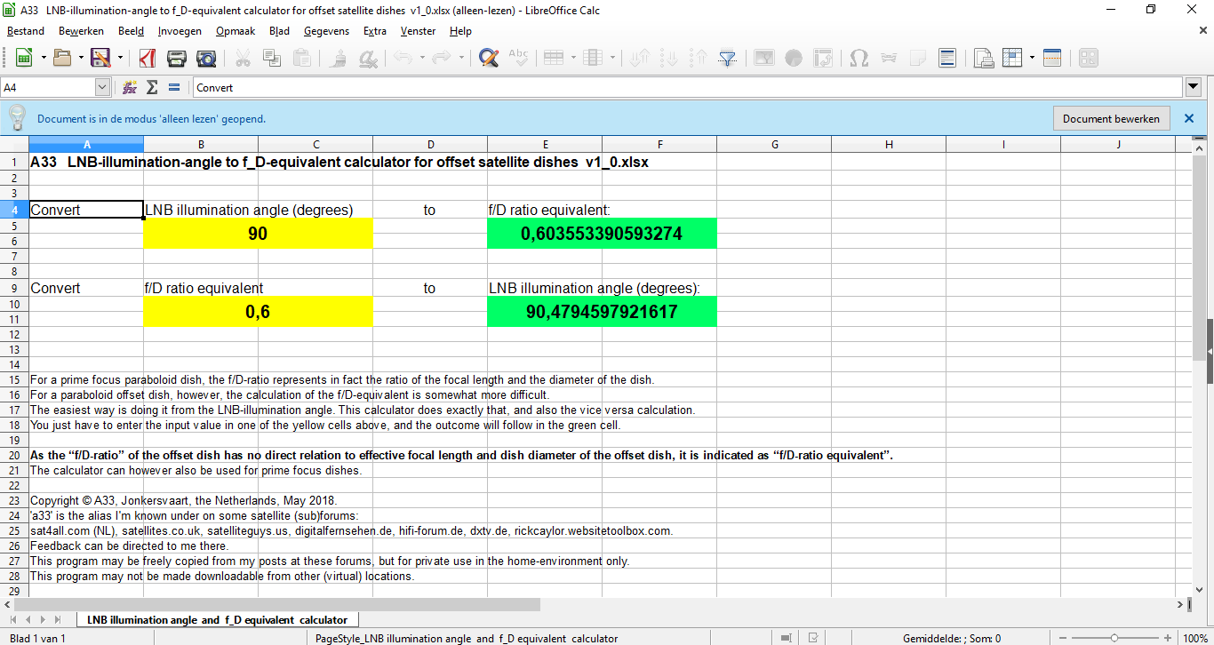Open the Gegevens menu

(326, 31)
